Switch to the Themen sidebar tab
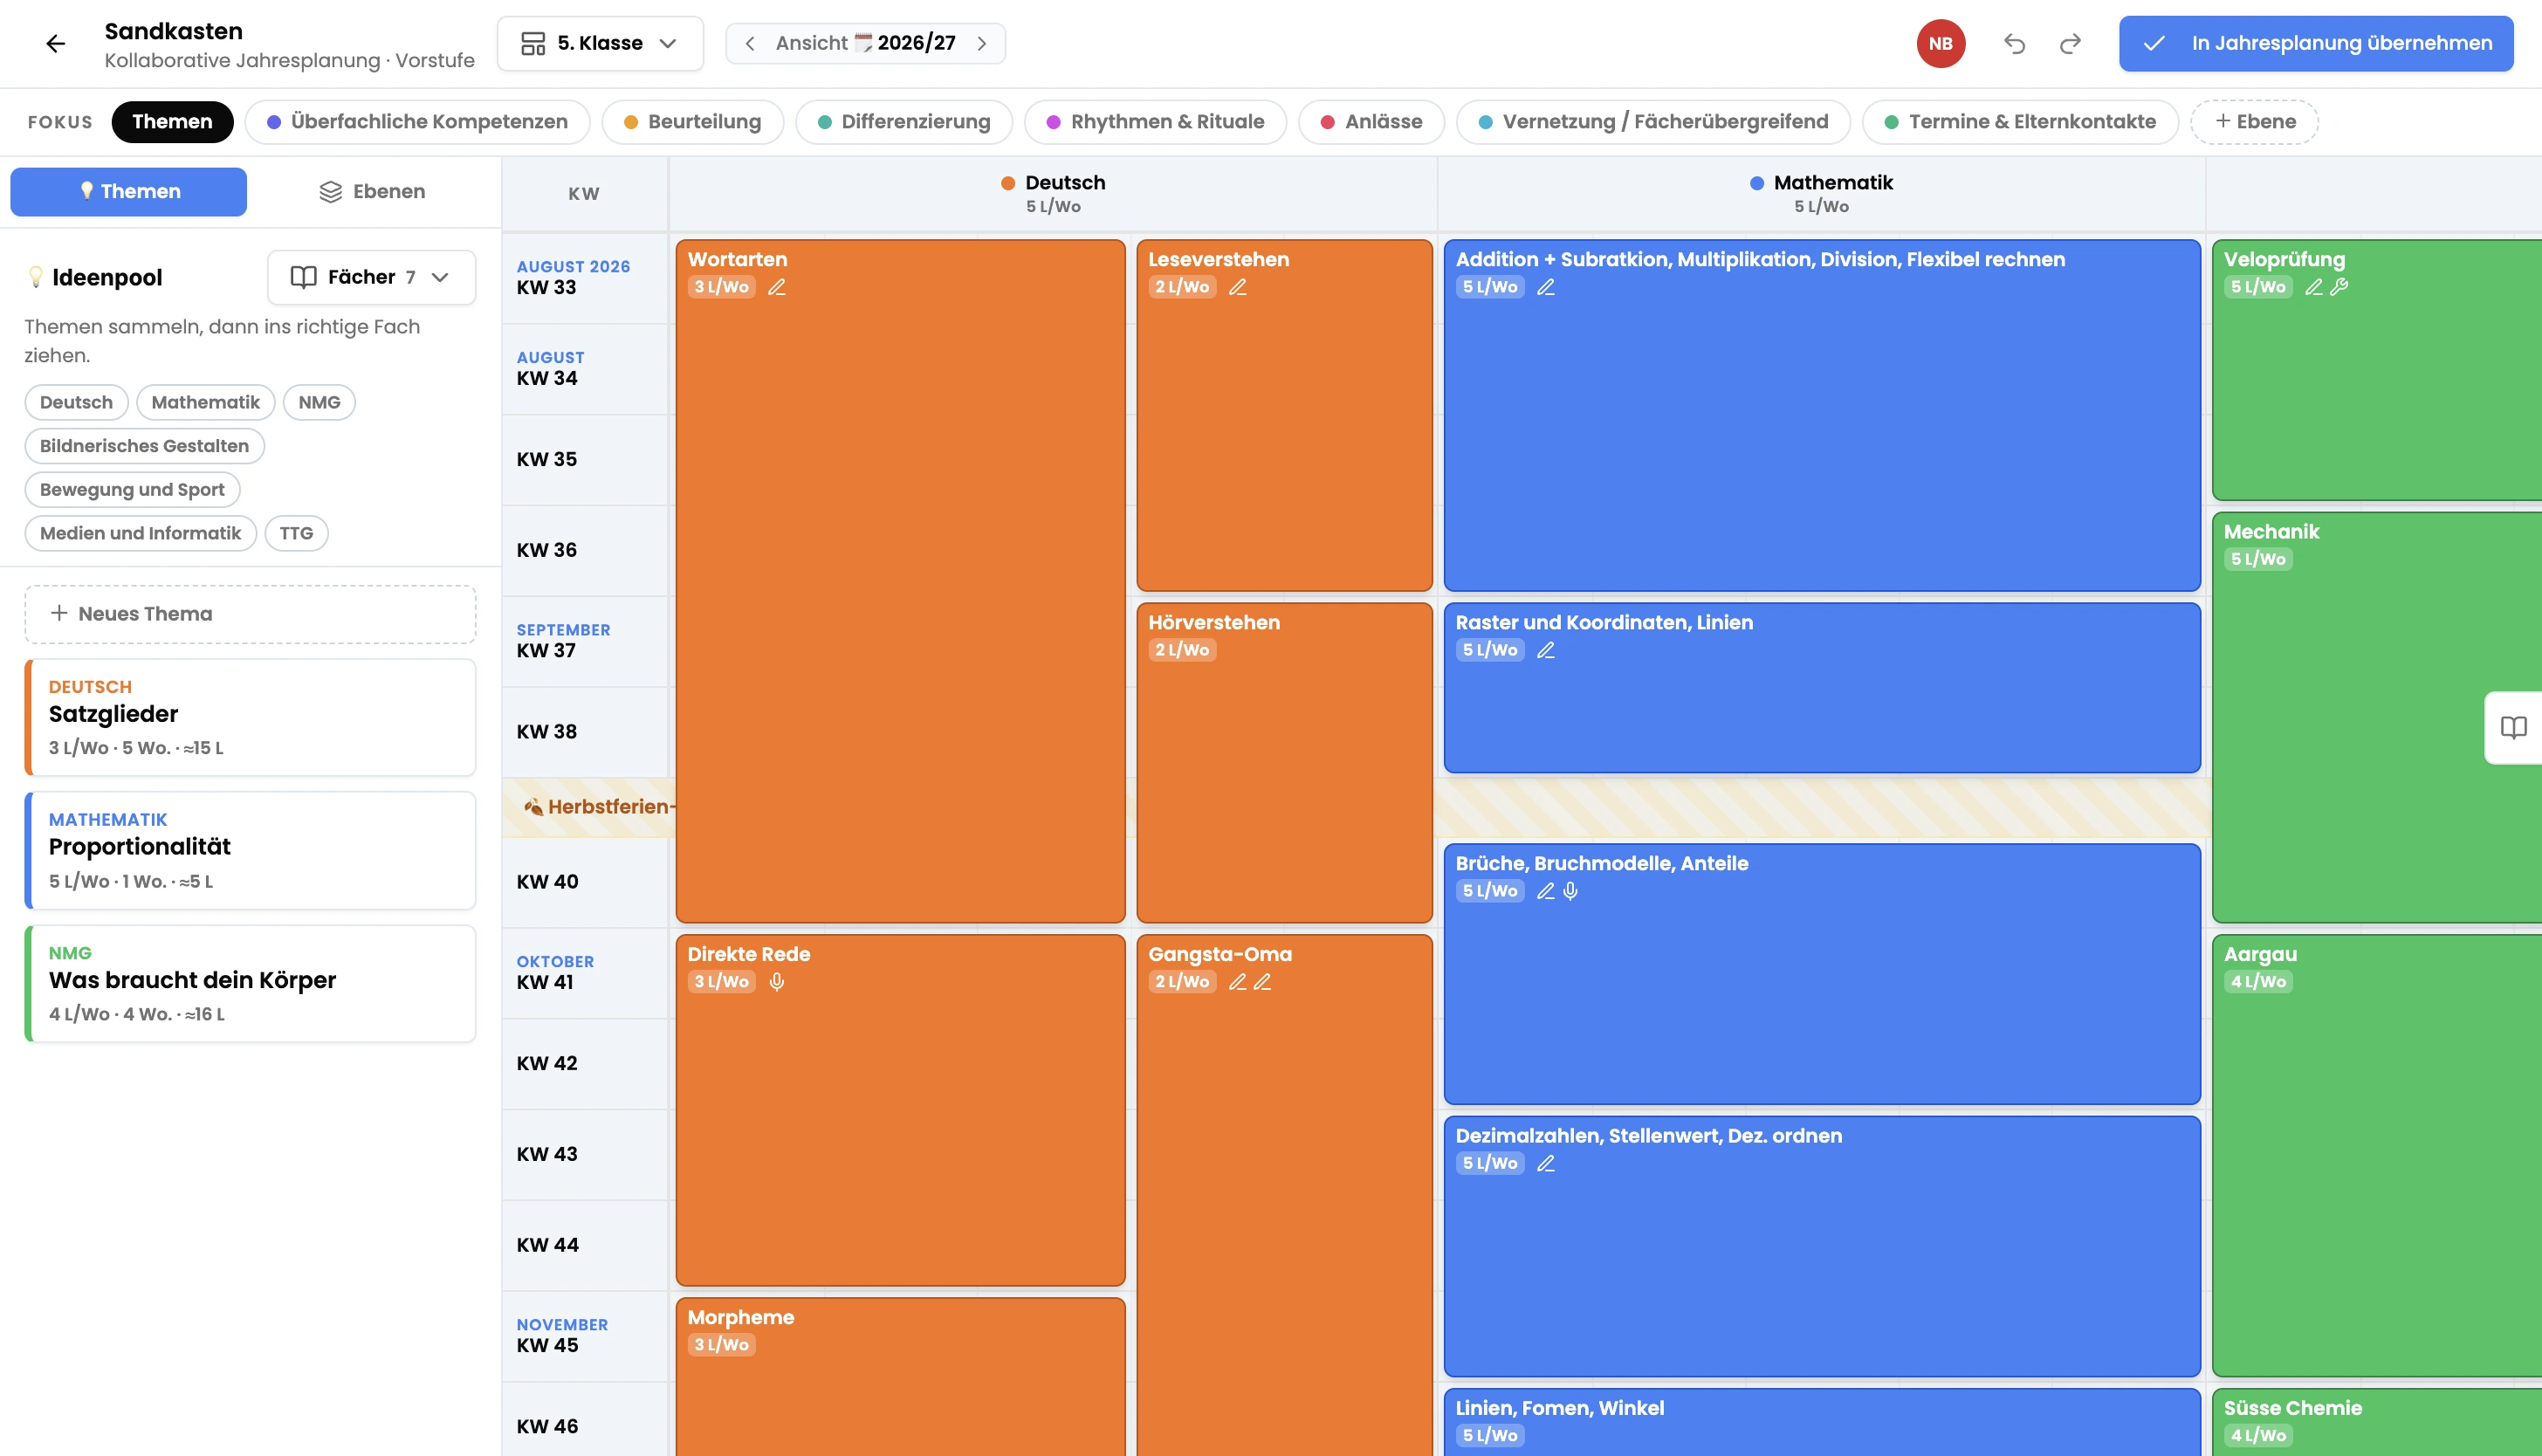This screenshot has height=1456, width=2542. [x=129, y=191]
